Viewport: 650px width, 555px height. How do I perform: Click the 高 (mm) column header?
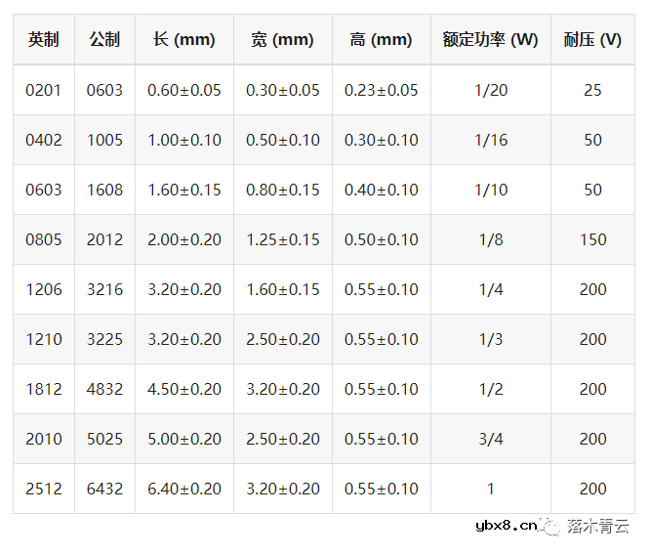point(381,40)
